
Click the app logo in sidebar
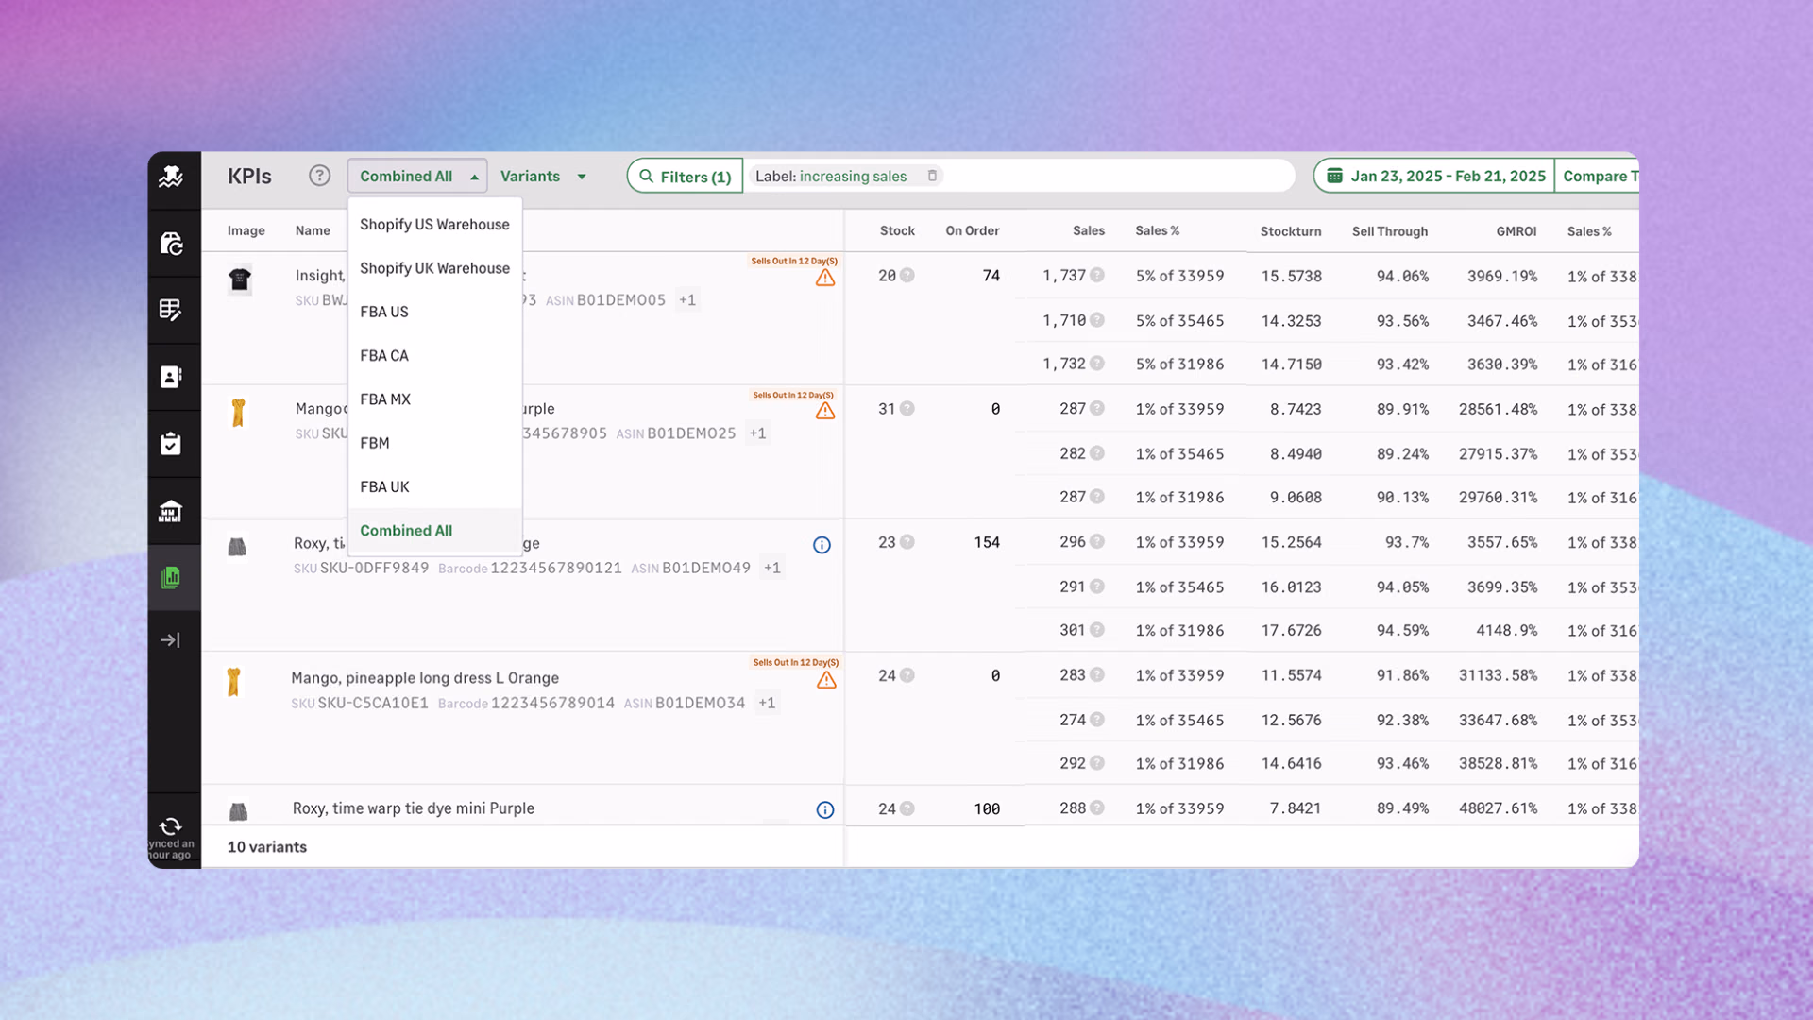171,177
